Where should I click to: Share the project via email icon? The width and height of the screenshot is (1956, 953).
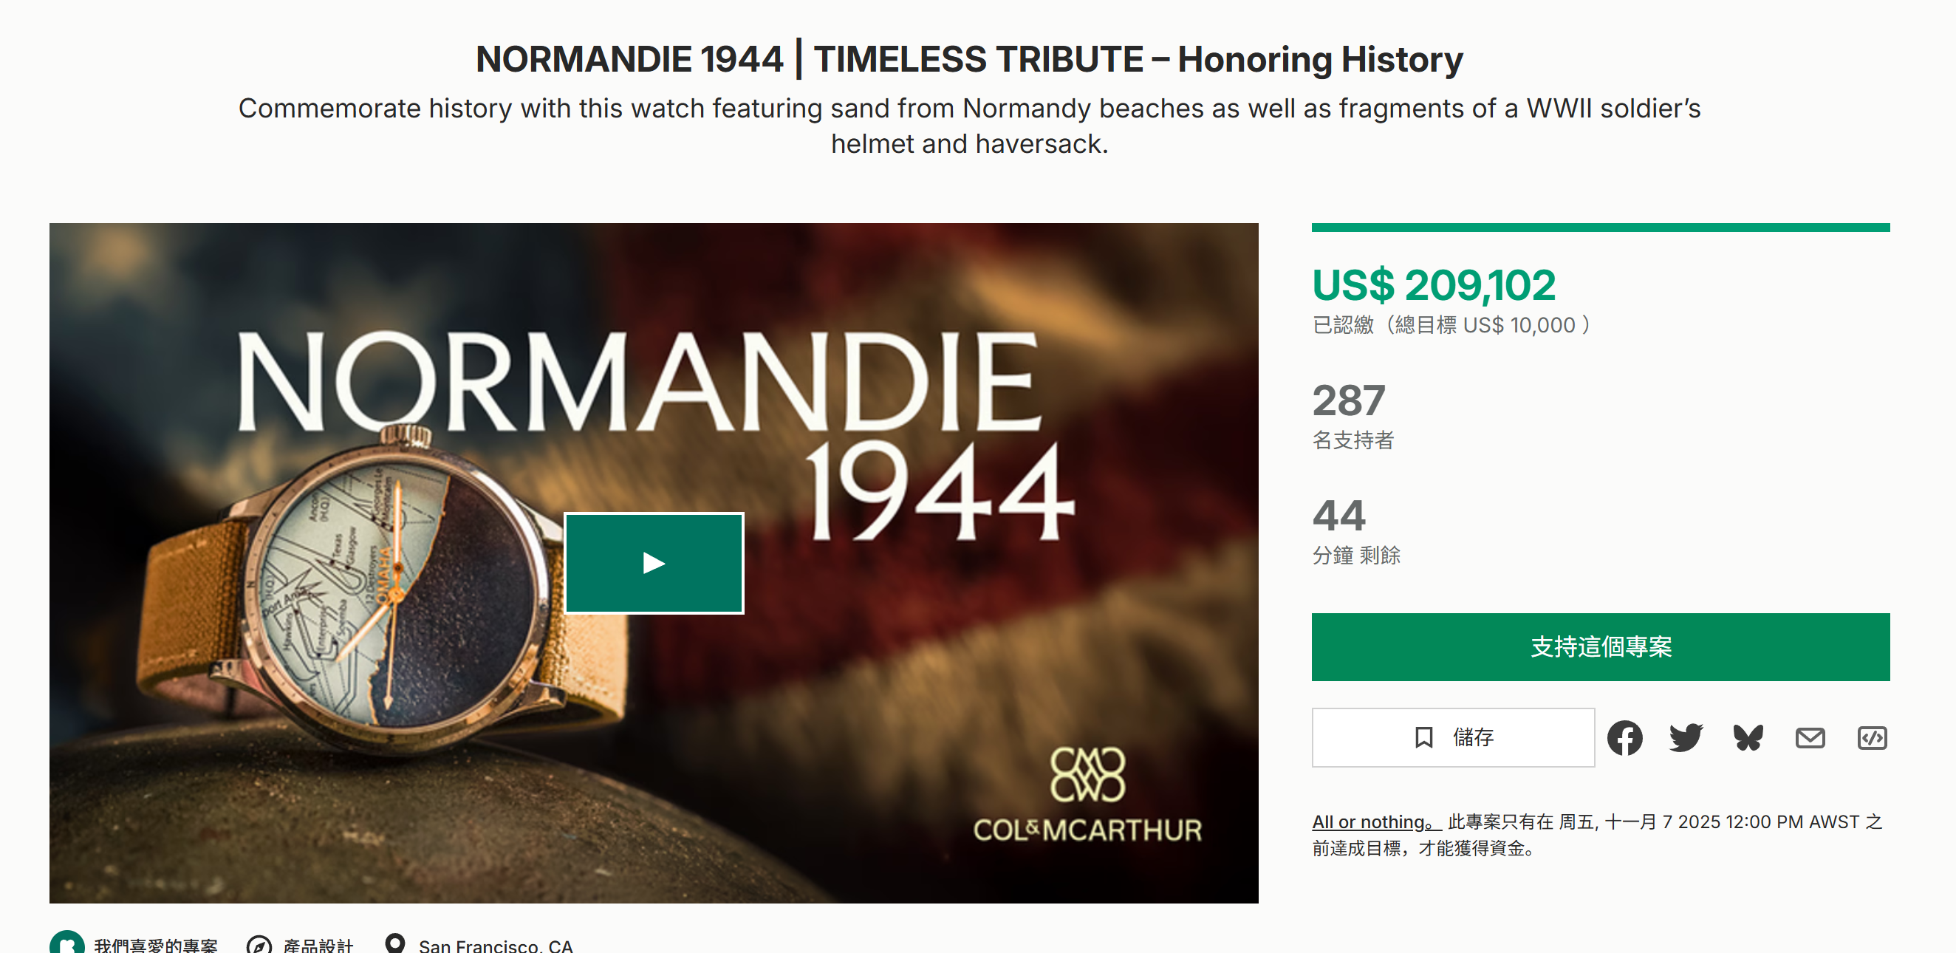tap(1810, 737)
